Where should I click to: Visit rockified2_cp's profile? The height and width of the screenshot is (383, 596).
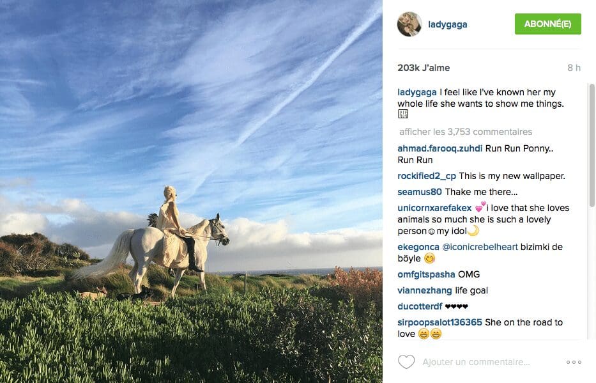coord(427,176)
